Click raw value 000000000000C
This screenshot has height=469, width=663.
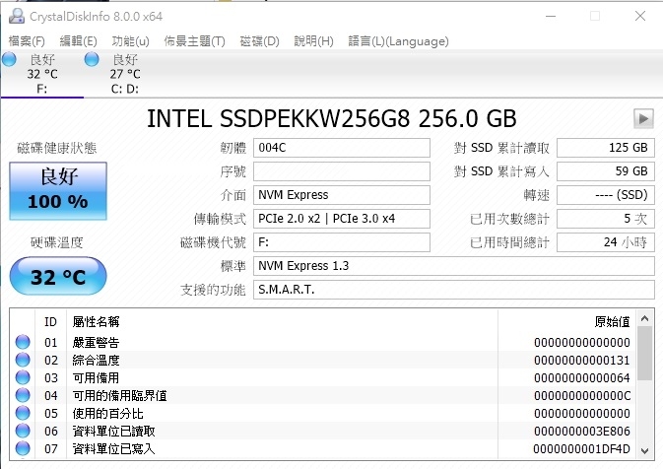click(x=582, y=396)
